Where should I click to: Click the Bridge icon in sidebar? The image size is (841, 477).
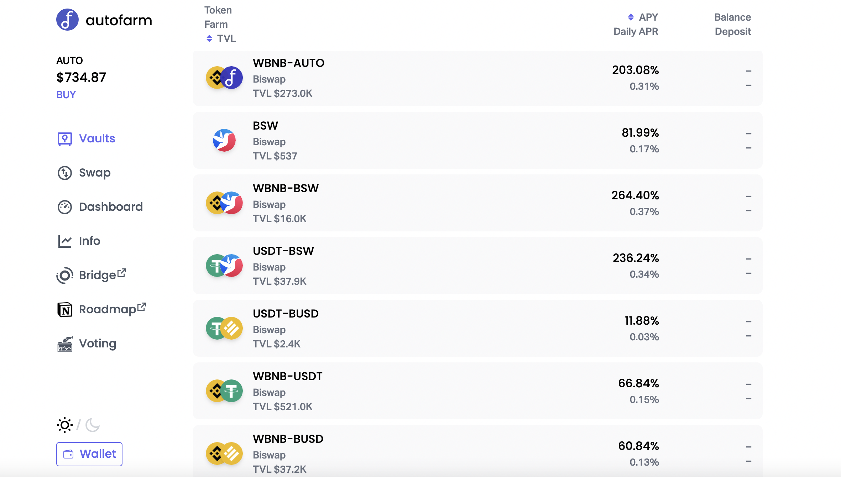click(x=65, y=275)
